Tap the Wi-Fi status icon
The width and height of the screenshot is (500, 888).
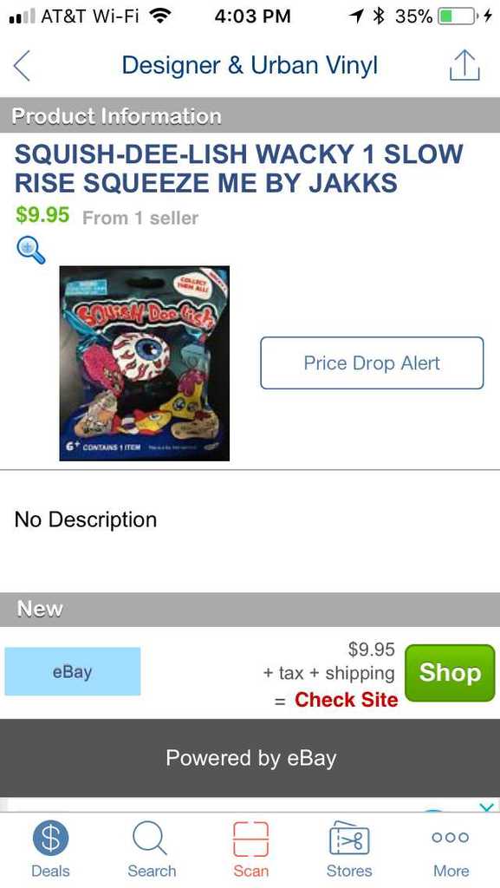[162, 16]
